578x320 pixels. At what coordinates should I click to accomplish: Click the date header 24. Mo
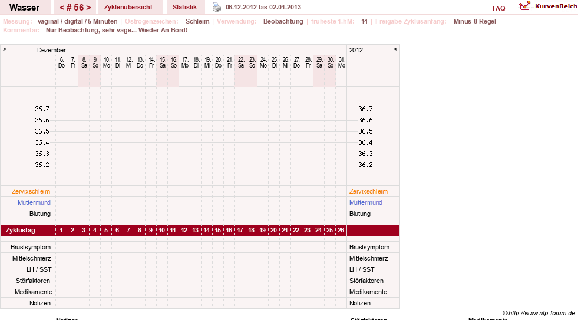pyautogui.click(x=263, y=62)
